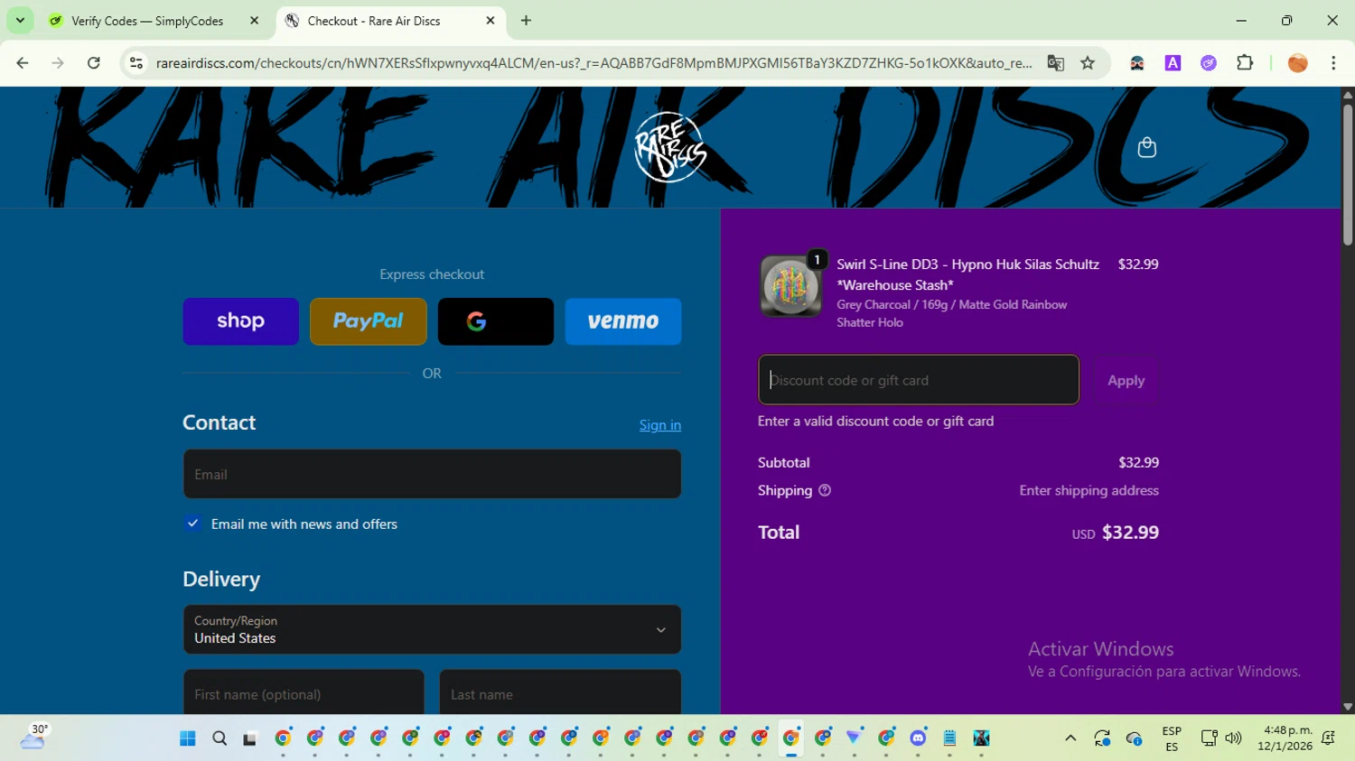
Task: Open Discord from the taskbar
Action: 918,738
